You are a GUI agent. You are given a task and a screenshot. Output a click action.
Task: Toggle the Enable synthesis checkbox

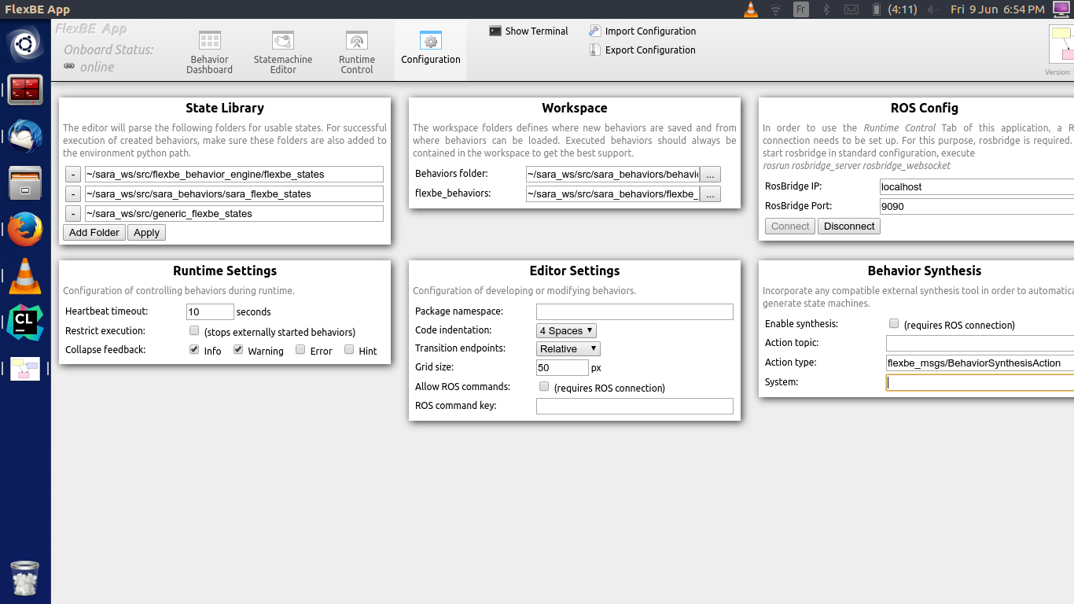894,324
